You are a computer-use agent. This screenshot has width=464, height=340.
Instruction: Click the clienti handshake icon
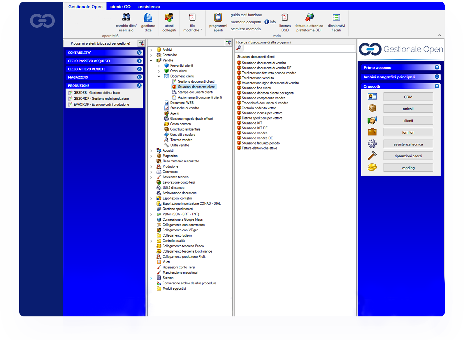tap(372, 120)
